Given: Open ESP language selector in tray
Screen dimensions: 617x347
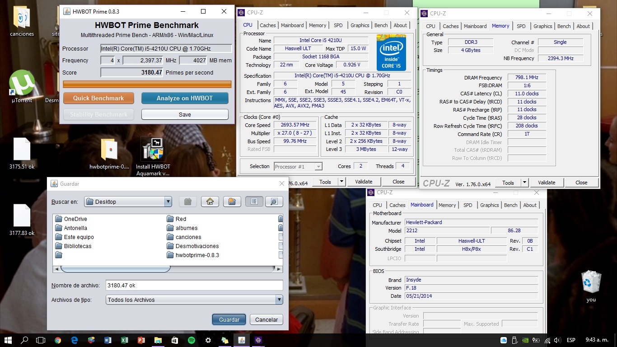Looking at the screenshot, I should [x=571, y=340].
